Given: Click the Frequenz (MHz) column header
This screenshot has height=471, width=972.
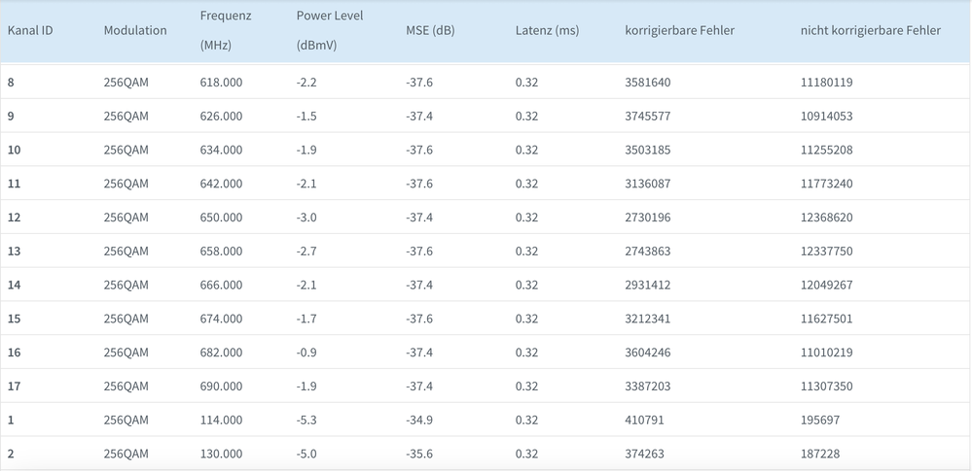Looking at the screenshot, I should coord(226,30).
